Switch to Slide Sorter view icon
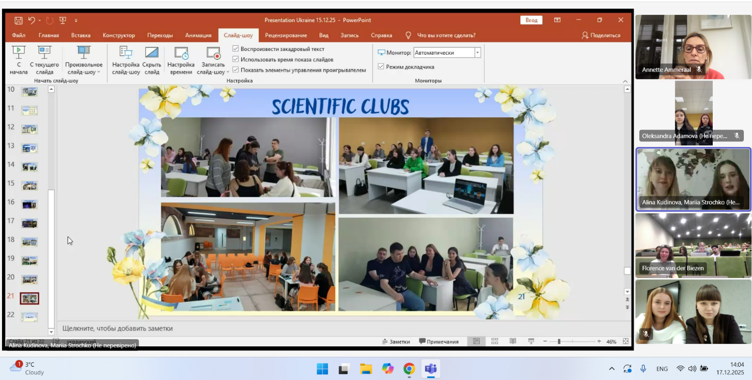 click(x=494, y=341)
